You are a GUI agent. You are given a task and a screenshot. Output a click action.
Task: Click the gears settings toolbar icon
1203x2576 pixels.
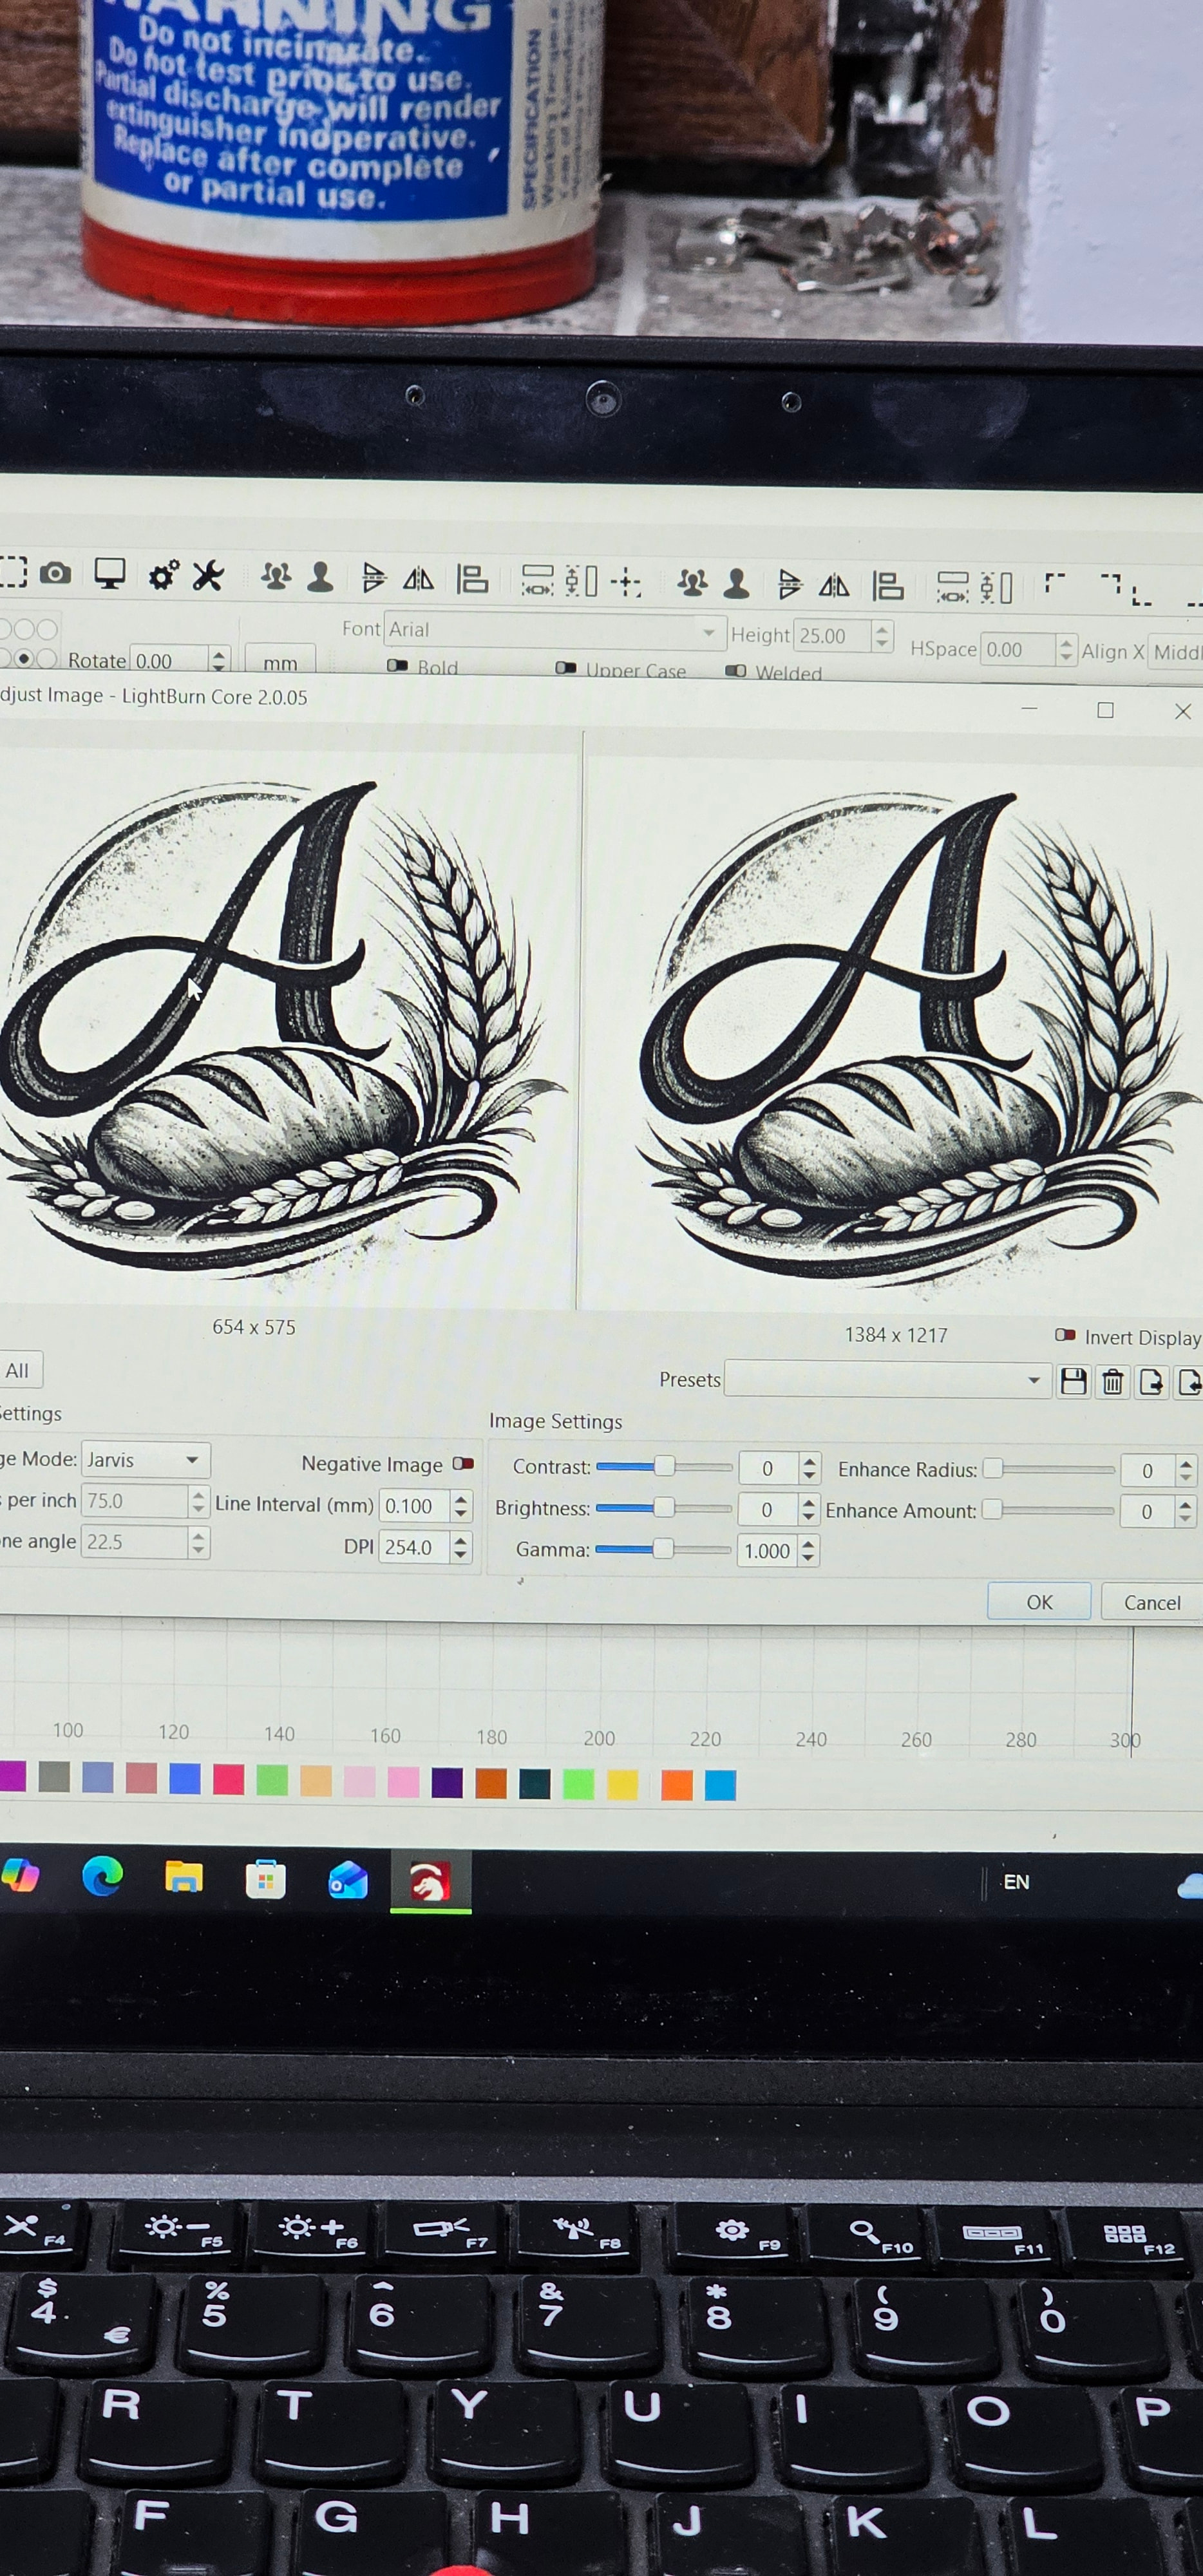[163, 575]
